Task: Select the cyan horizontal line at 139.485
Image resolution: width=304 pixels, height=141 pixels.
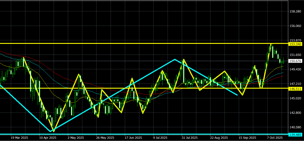Action: 148,134
